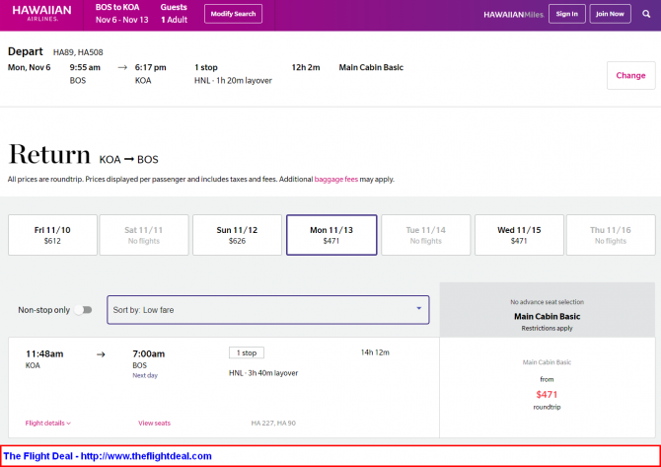This screenshot has height=467, width=661.
Task: Open the search magnifier icon
Action: [646, 14]
